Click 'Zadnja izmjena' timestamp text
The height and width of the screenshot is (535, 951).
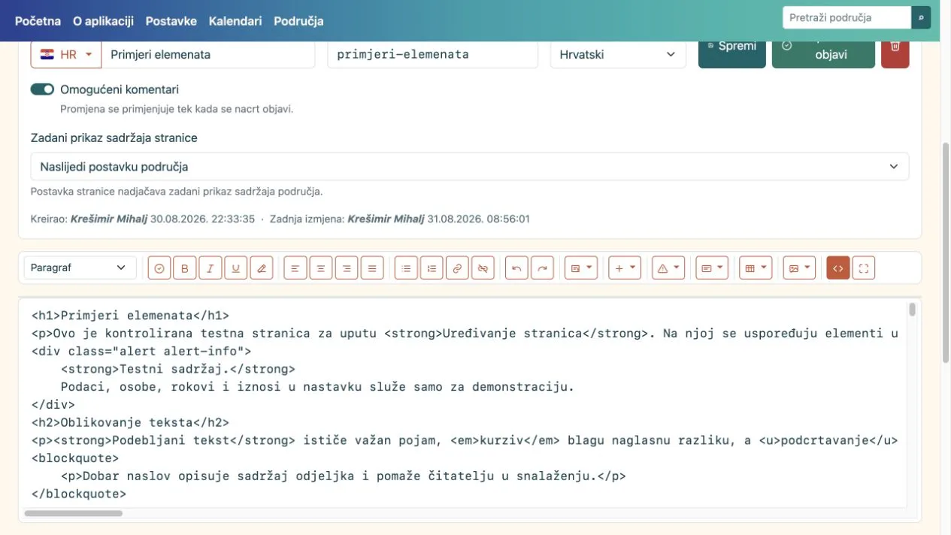[400, 219]
